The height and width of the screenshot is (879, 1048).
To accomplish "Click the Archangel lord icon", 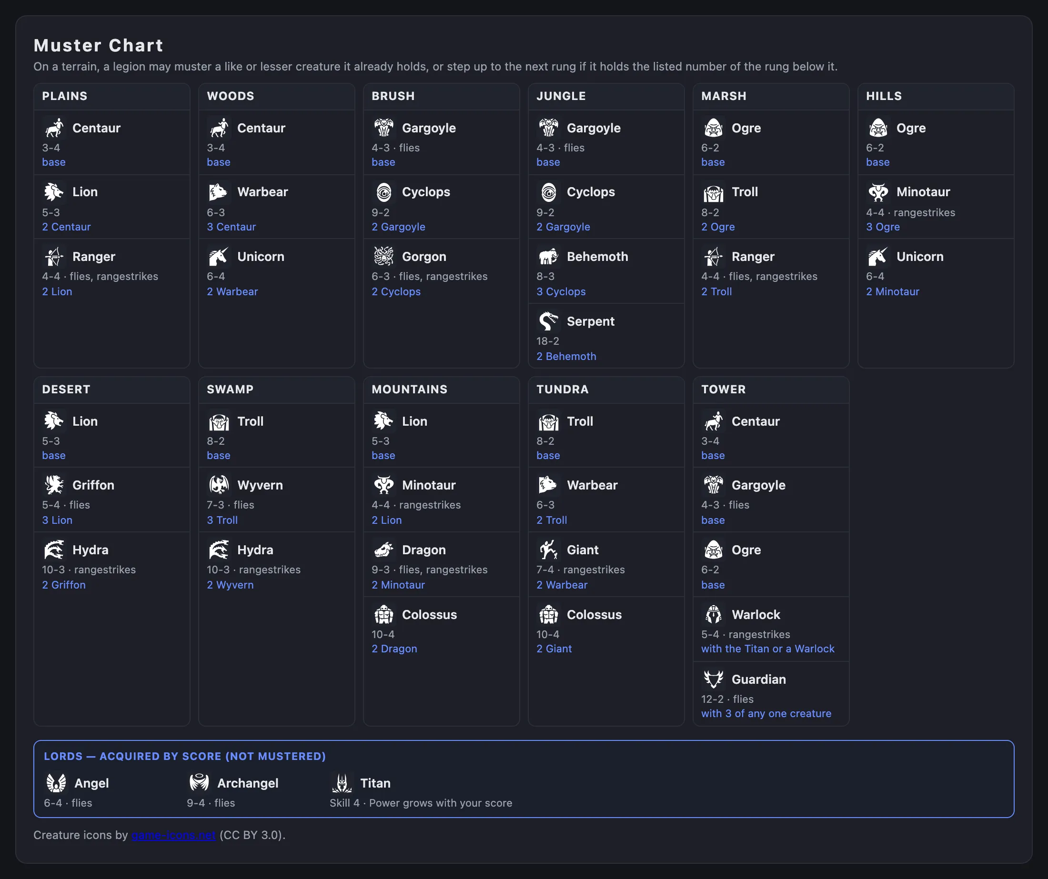I will [199, 783].
